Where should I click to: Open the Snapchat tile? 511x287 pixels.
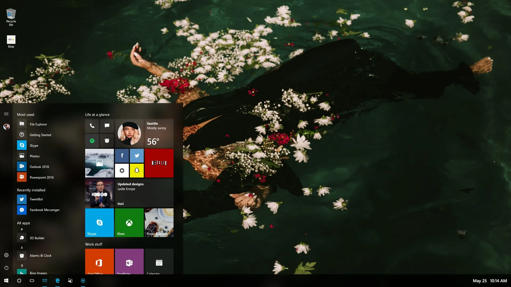(137, 171)
